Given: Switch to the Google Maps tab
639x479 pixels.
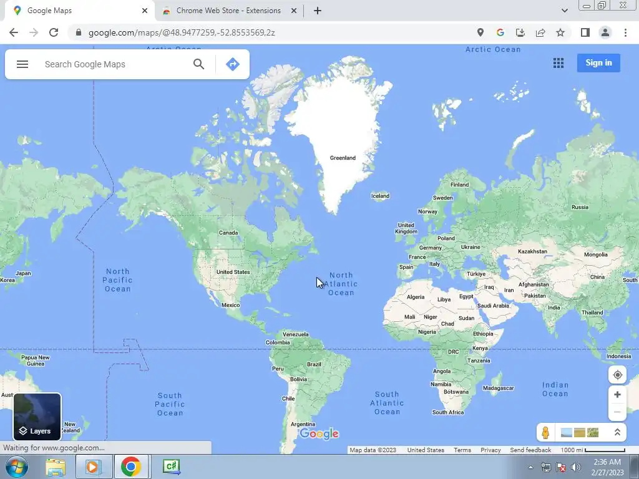Looking at the screenshot, I should (x=77, y=11).
